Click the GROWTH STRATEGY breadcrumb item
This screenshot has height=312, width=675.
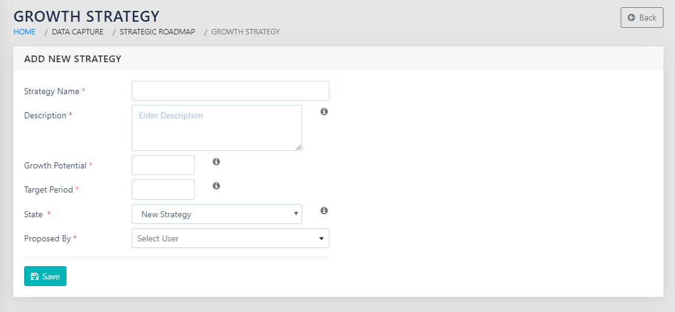click(x=245, y=31)
